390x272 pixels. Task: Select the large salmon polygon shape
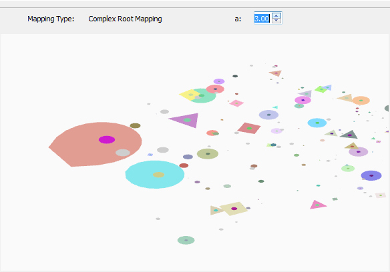[95, 144]
